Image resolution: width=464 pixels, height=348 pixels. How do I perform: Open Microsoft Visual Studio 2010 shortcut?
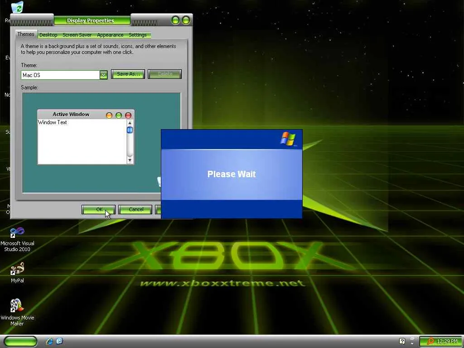click(x=17, y=239)
